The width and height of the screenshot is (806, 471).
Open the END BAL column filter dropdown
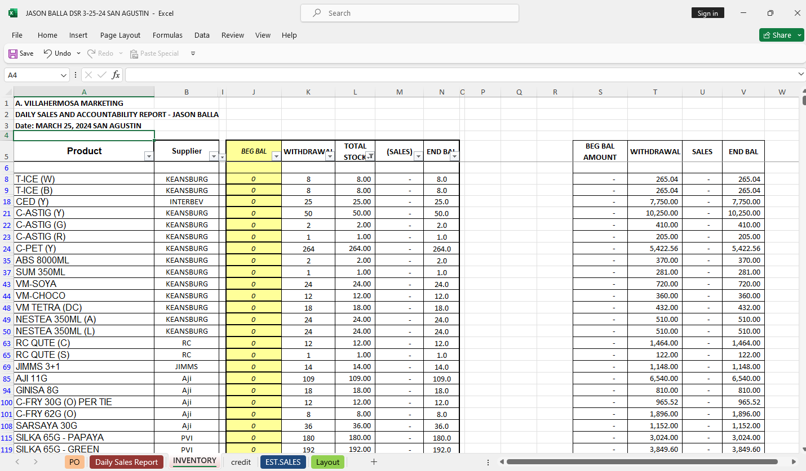[454, 156]
